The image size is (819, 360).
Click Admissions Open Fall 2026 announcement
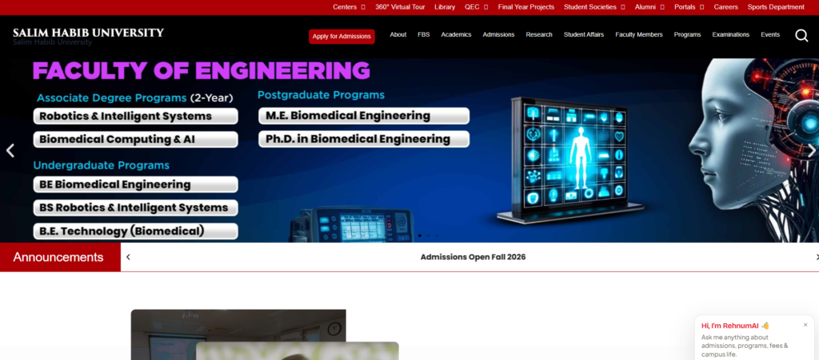point(473,257)
